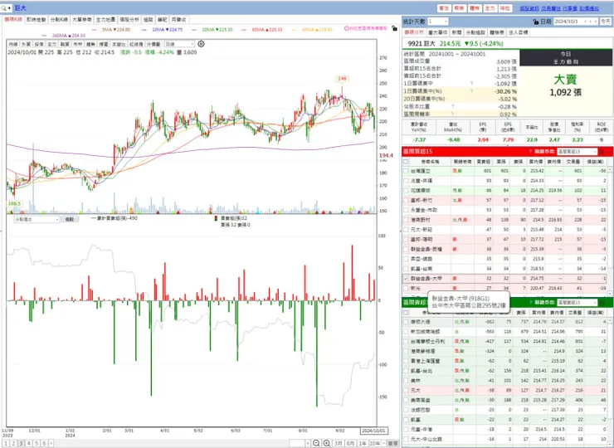Zoom in the chart with plus magnifier

point(327,443)
